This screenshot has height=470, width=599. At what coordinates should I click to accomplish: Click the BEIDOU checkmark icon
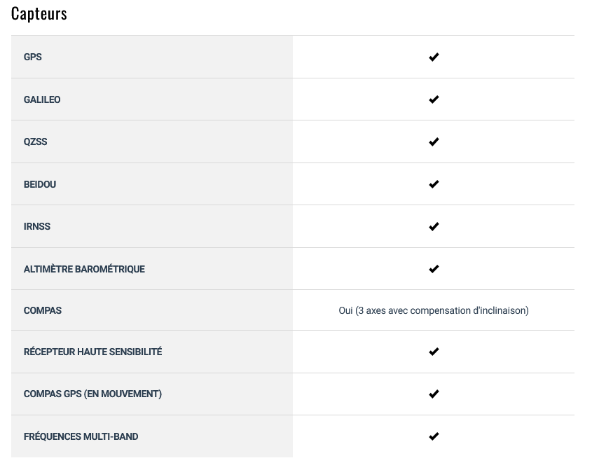point(434,184)
